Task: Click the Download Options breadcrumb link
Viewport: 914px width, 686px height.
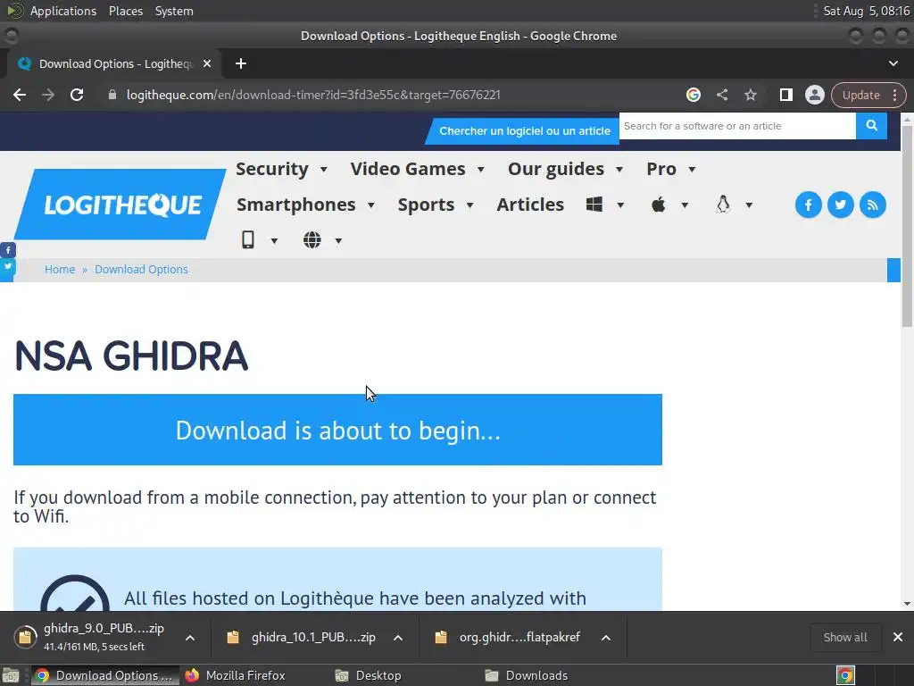Action: click(x=142, y=270)
